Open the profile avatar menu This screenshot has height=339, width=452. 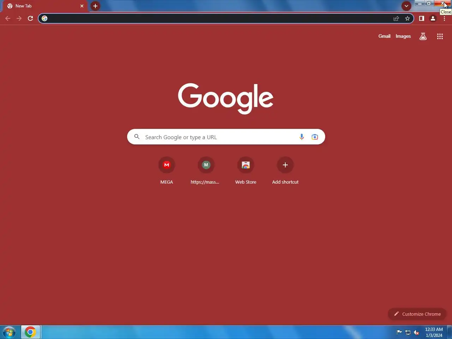433,18
